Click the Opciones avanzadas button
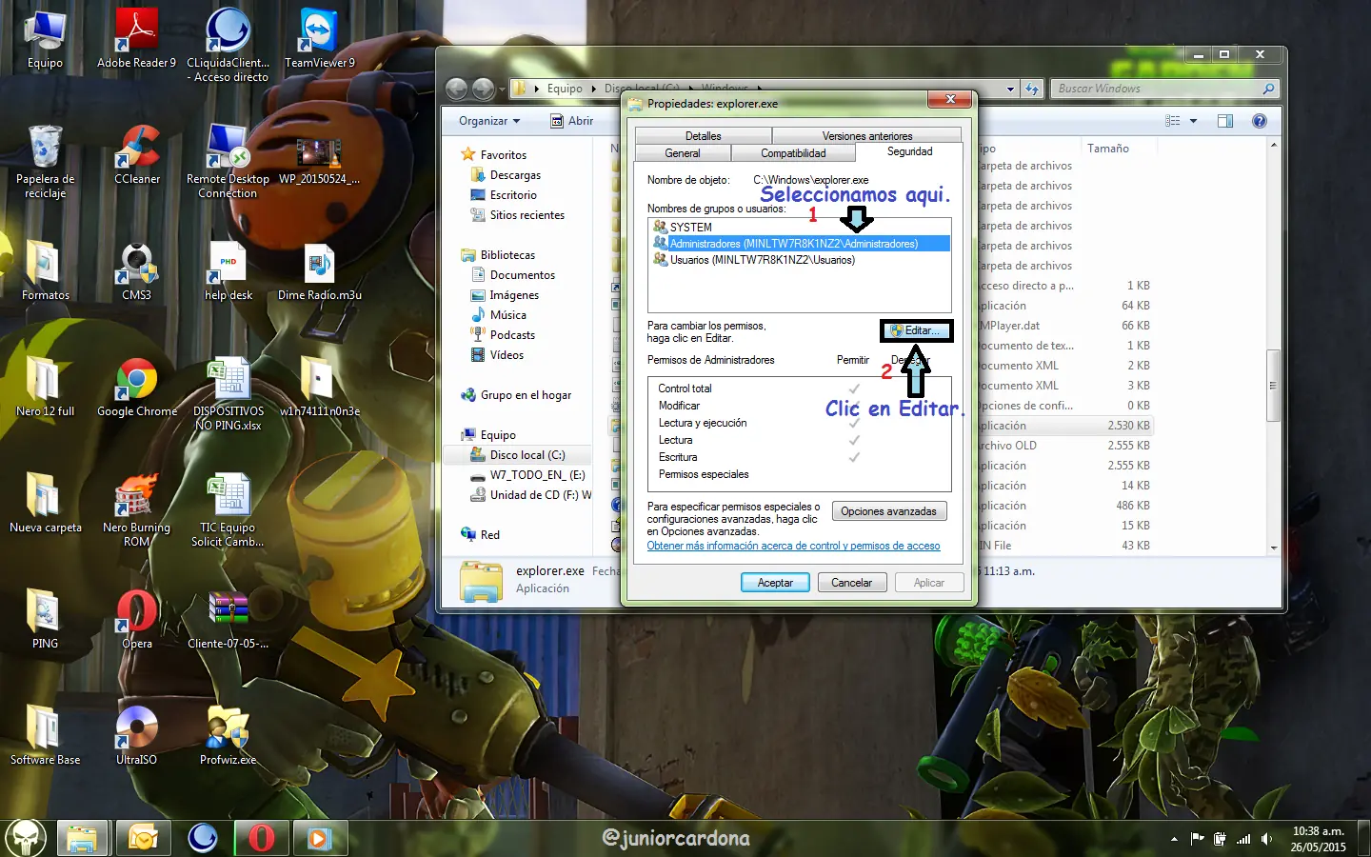Viewport: 1371px width, 857px height. point(888,511)
